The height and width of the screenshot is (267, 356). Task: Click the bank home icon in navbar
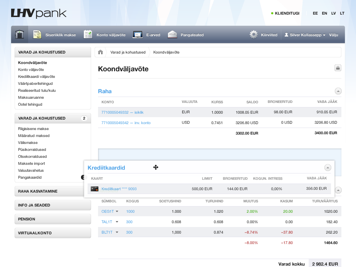click(19, 35)
